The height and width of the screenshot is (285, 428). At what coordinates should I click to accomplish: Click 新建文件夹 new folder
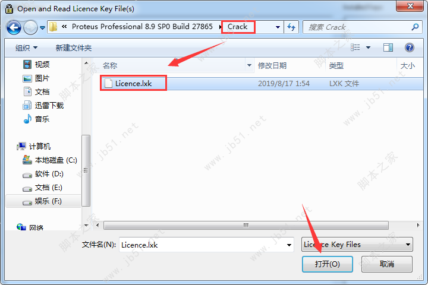click(74, 48)
